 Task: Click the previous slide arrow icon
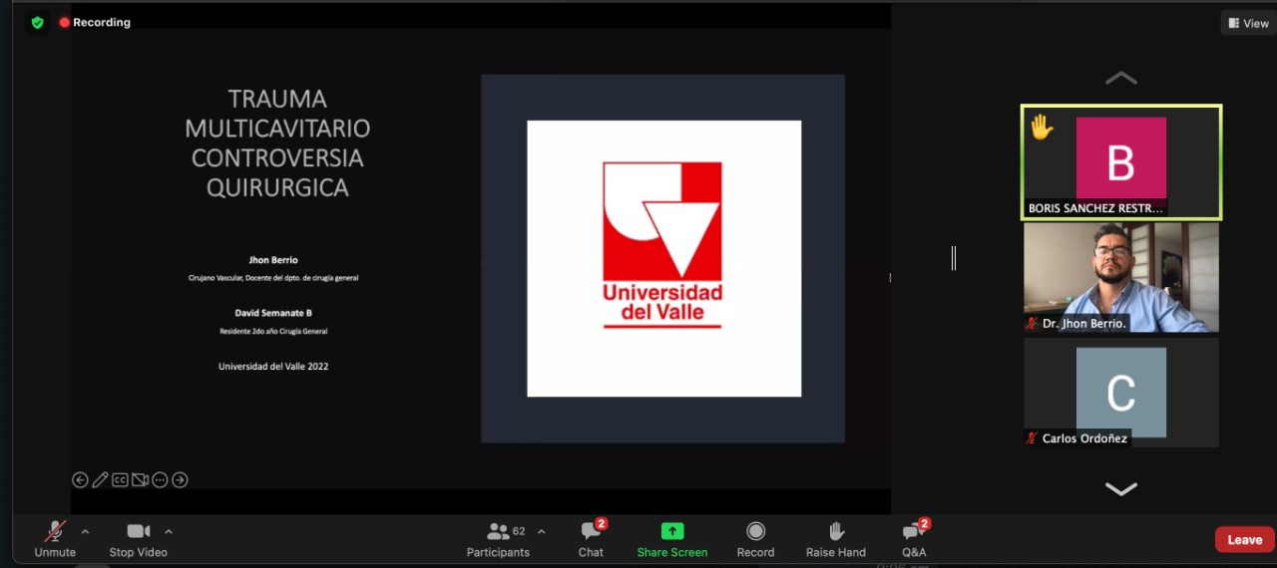point(80,480)
